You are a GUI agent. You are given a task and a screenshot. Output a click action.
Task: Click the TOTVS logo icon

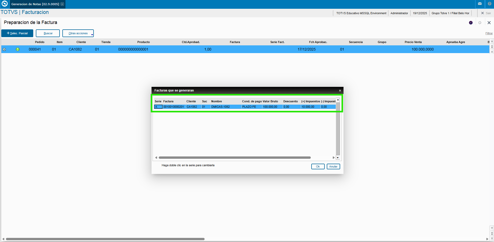tap(5, 4)
